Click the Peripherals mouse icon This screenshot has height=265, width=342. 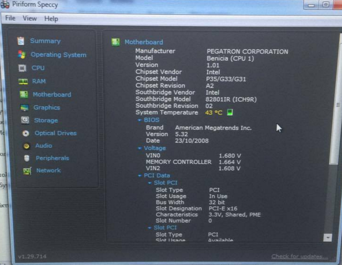point(27,159)
